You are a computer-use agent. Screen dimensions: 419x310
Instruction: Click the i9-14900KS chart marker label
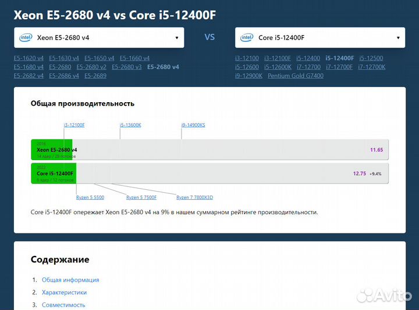tap(193, 125)
